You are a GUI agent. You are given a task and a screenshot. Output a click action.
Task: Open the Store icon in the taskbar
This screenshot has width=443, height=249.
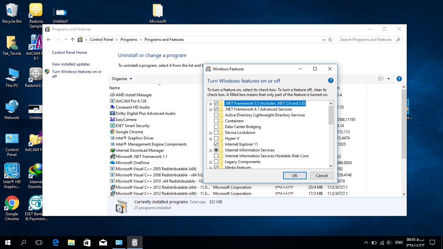tap(87, 243)
